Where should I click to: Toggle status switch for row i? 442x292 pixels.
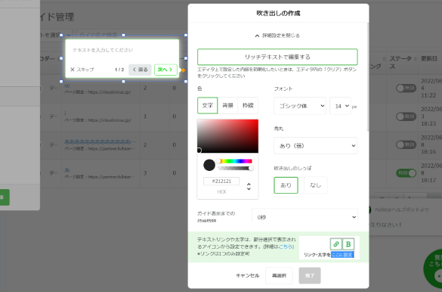pos(406,116)
